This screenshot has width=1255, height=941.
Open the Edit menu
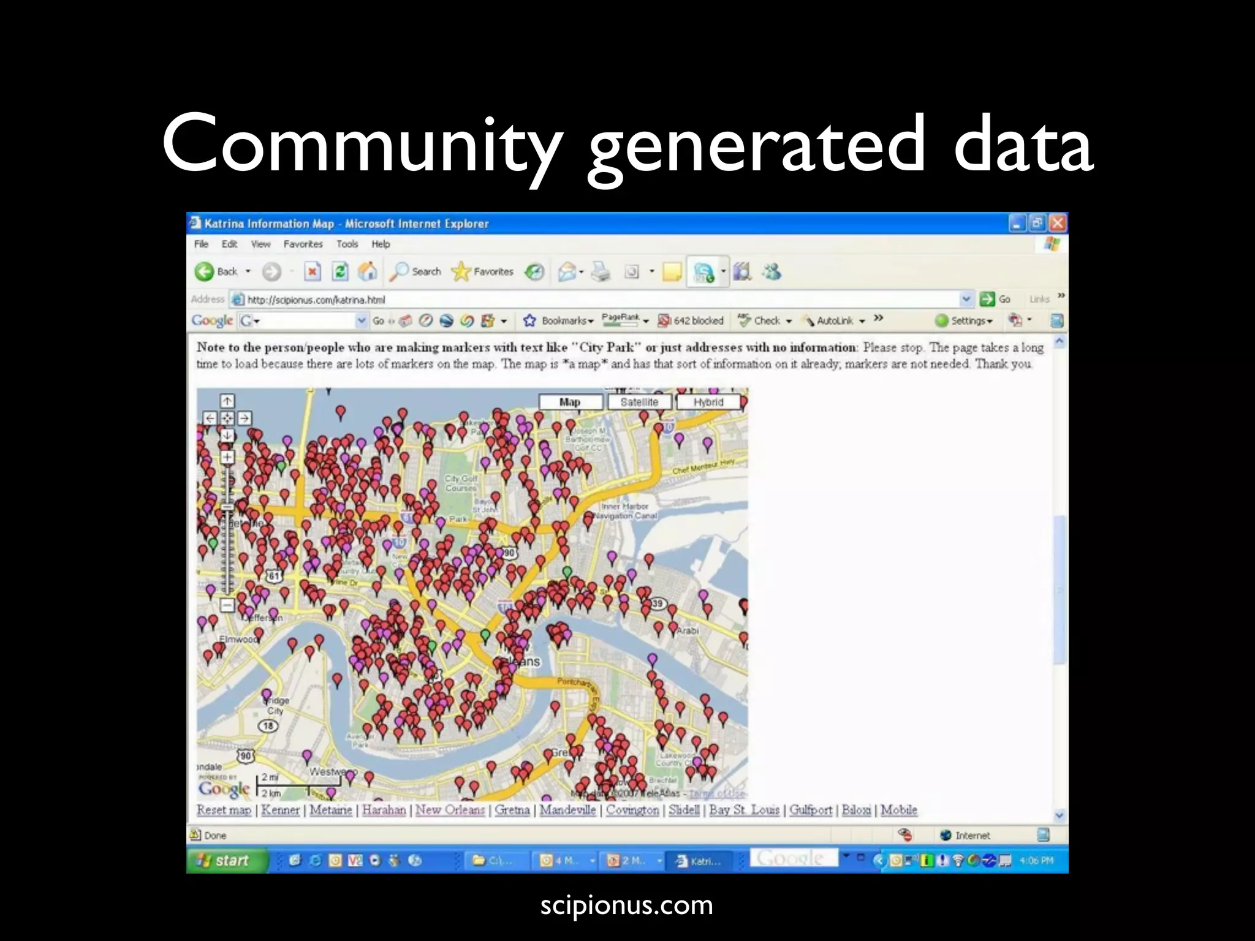tap(230, 244)
